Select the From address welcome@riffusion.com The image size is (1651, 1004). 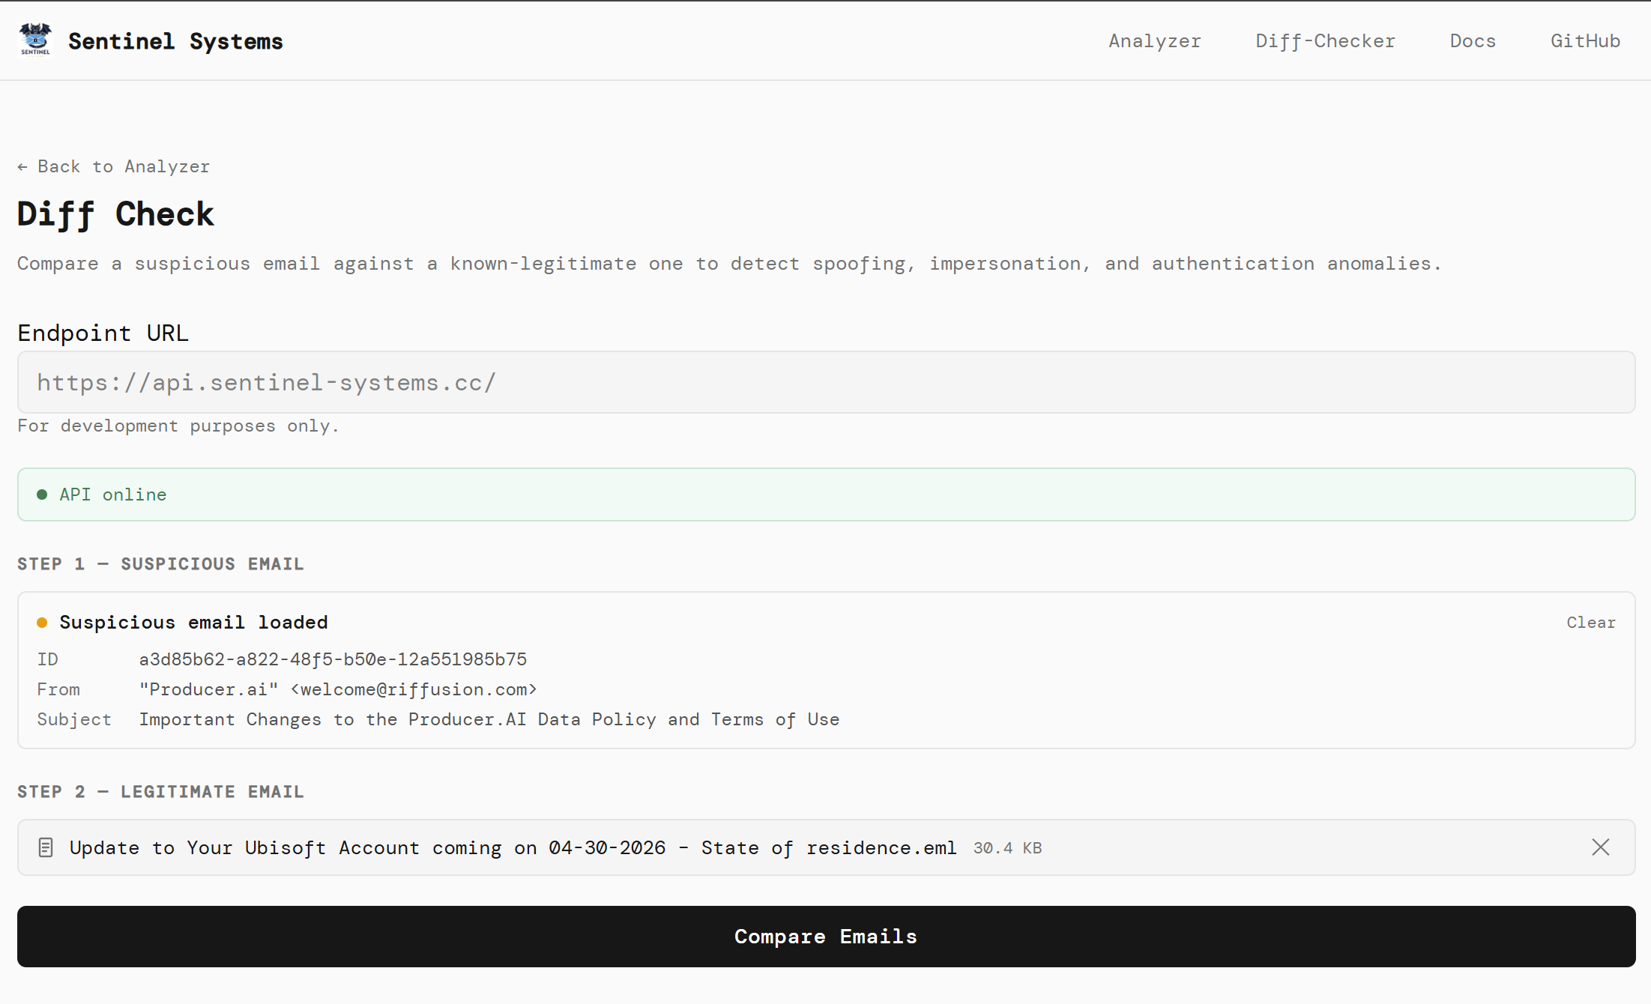pos(414,689)
